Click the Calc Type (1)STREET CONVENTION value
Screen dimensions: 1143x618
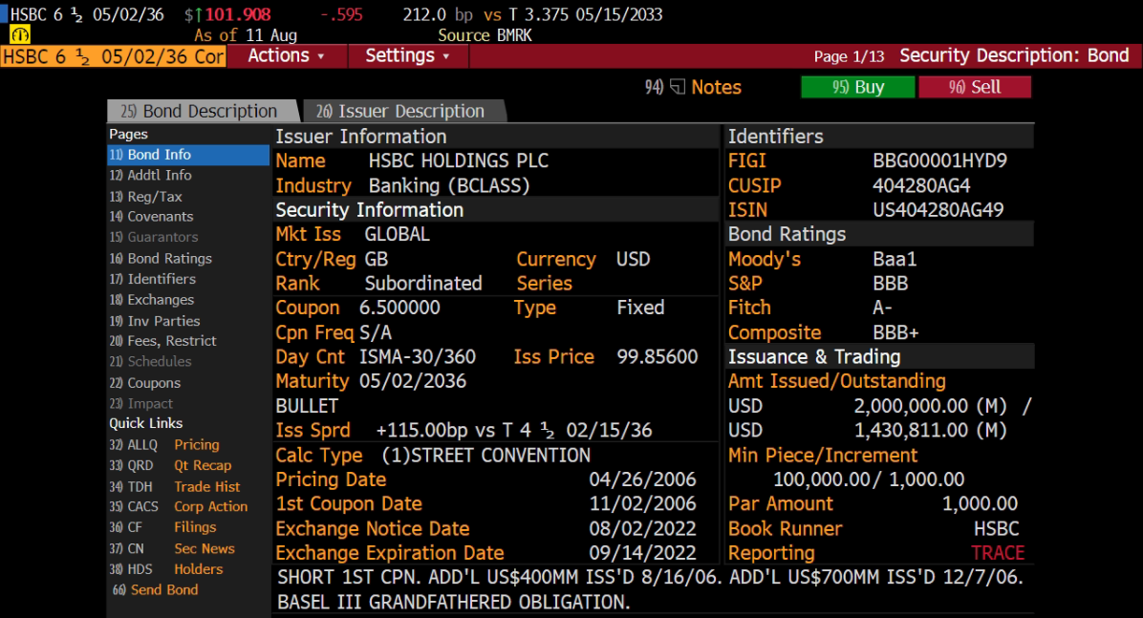pos(485,456)
